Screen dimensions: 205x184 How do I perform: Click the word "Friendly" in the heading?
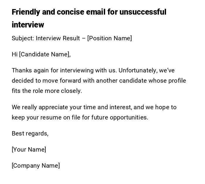point(26,12)
